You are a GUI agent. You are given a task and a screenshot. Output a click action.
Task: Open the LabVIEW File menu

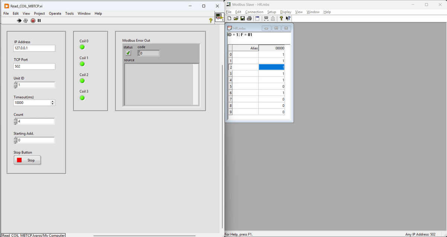6,13
